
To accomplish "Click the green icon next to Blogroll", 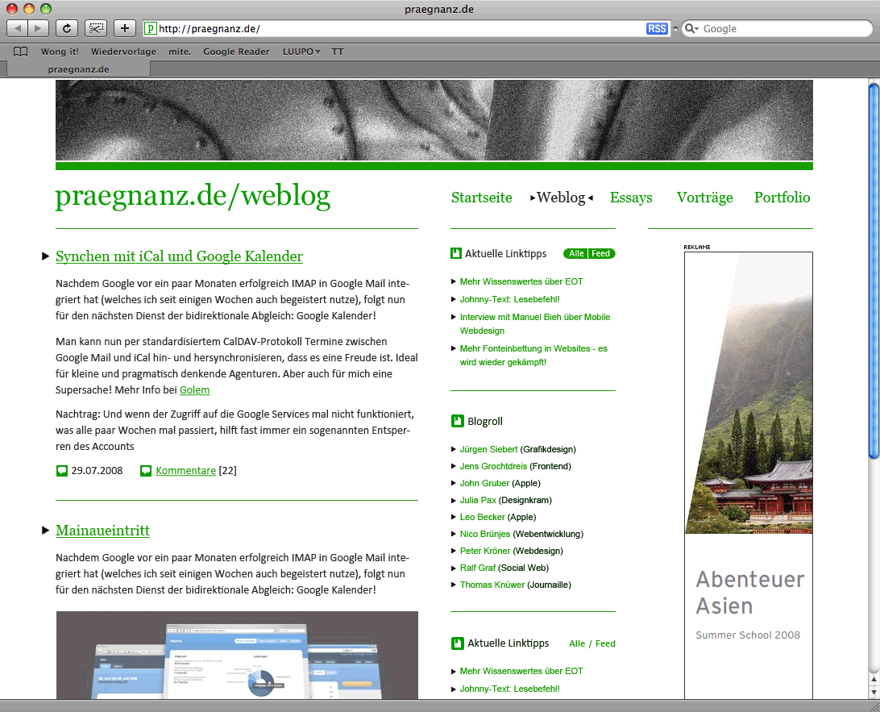I will point(457,421).
